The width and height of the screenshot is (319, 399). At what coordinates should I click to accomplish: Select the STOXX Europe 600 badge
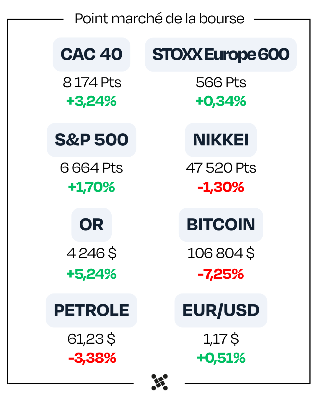point(221,55)
